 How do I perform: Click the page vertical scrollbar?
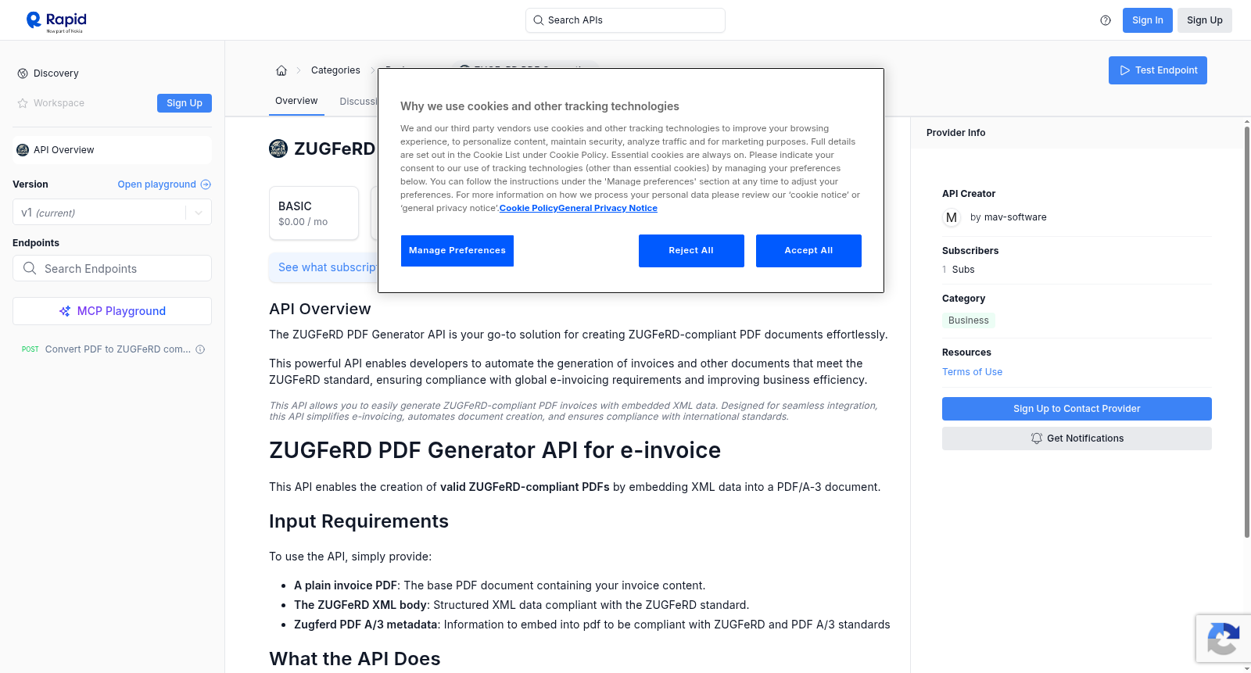coord(1247,332)
